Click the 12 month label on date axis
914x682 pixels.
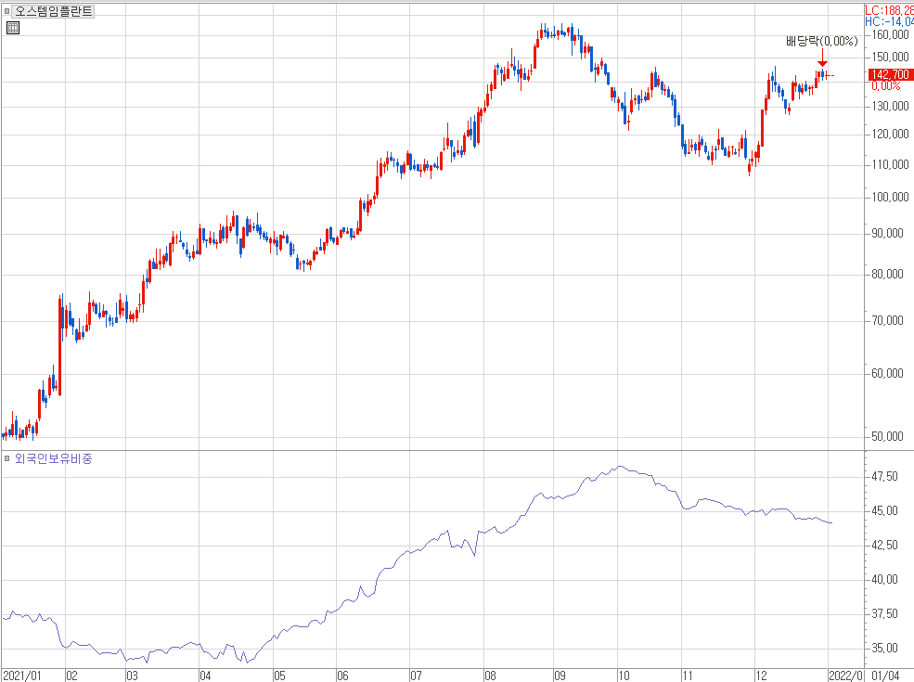761,676
